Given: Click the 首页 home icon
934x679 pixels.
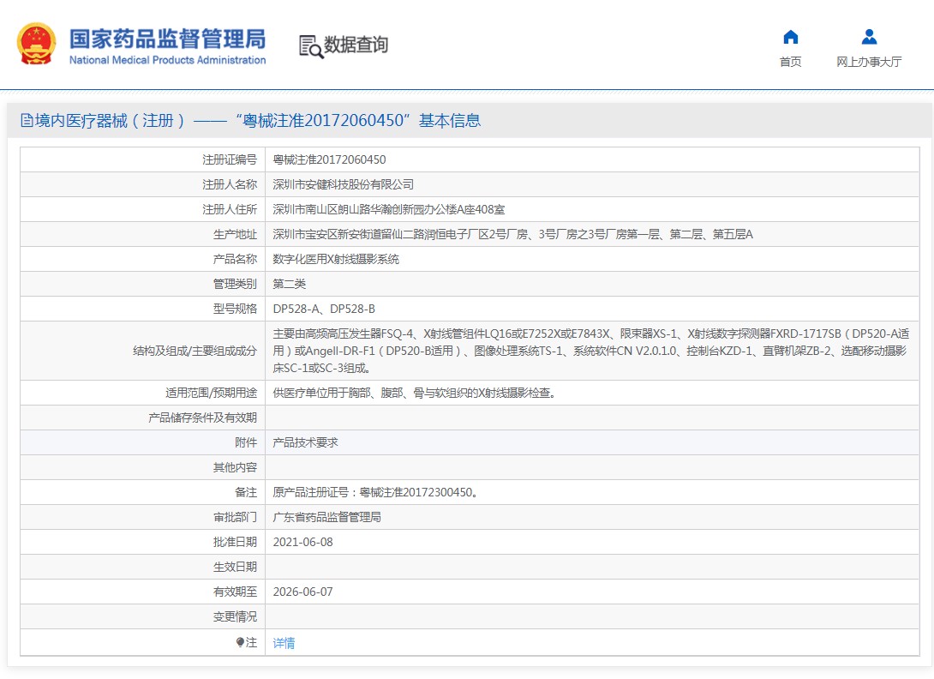Looking at the screenshot, I should (x=790, y=37).
